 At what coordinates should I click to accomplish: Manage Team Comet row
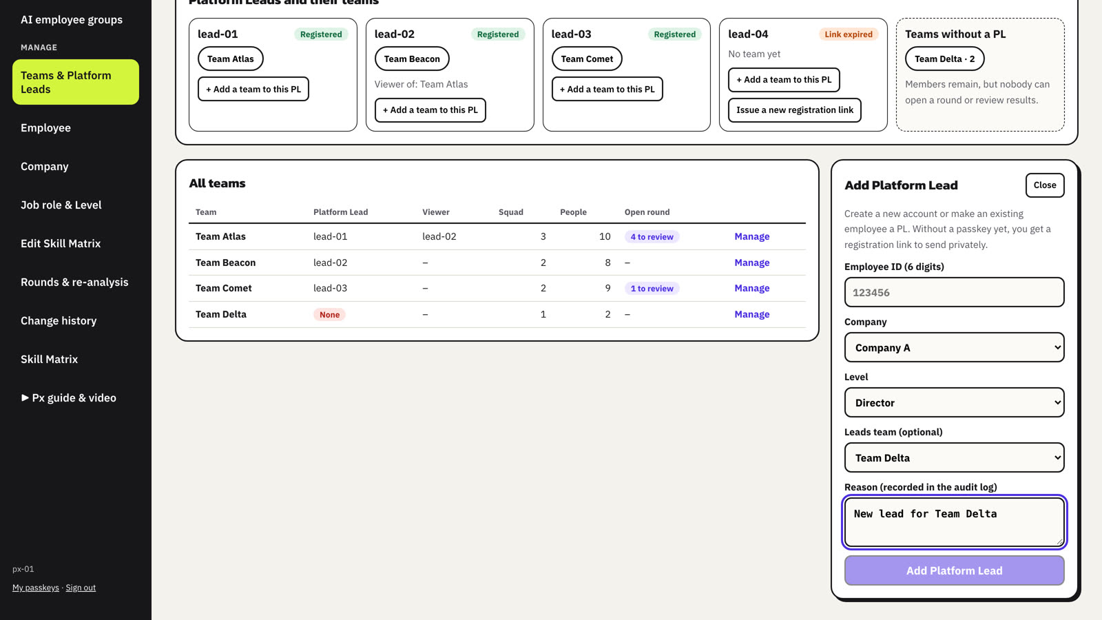752,288
